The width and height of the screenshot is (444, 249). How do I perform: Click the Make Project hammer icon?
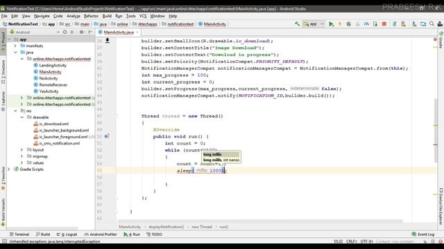click(297, 24)
